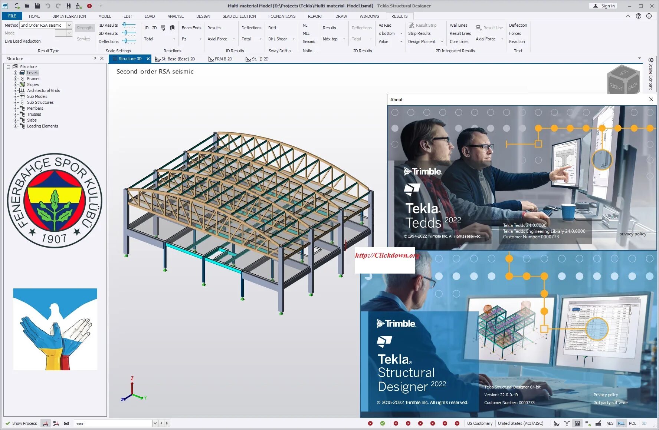This screenshot has height=430, width=659.
Task: Click the binoculars Find icon in quick access toolbar
Action: pyautogui.click(x=68, y=6)
